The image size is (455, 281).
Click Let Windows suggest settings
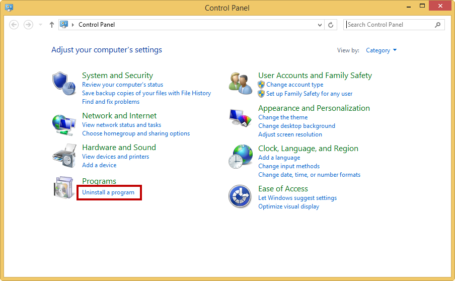pyautogui.click(x=297, y=198)
